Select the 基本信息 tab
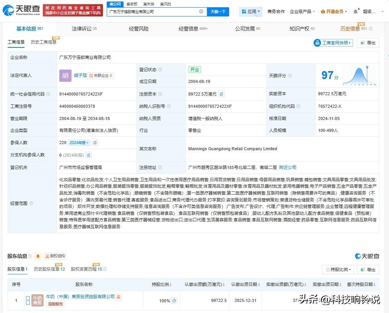The height and width of the screenshot is (313, 389). pos(29,29)
